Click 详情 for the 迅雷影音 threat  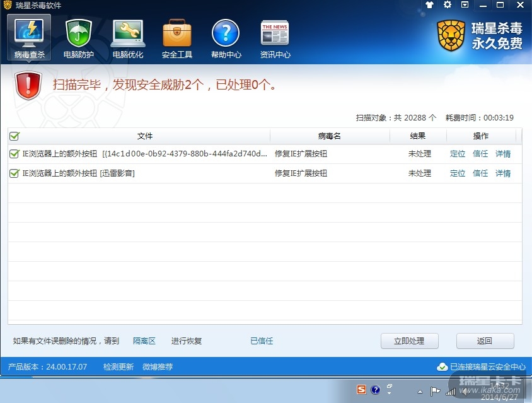503,173
